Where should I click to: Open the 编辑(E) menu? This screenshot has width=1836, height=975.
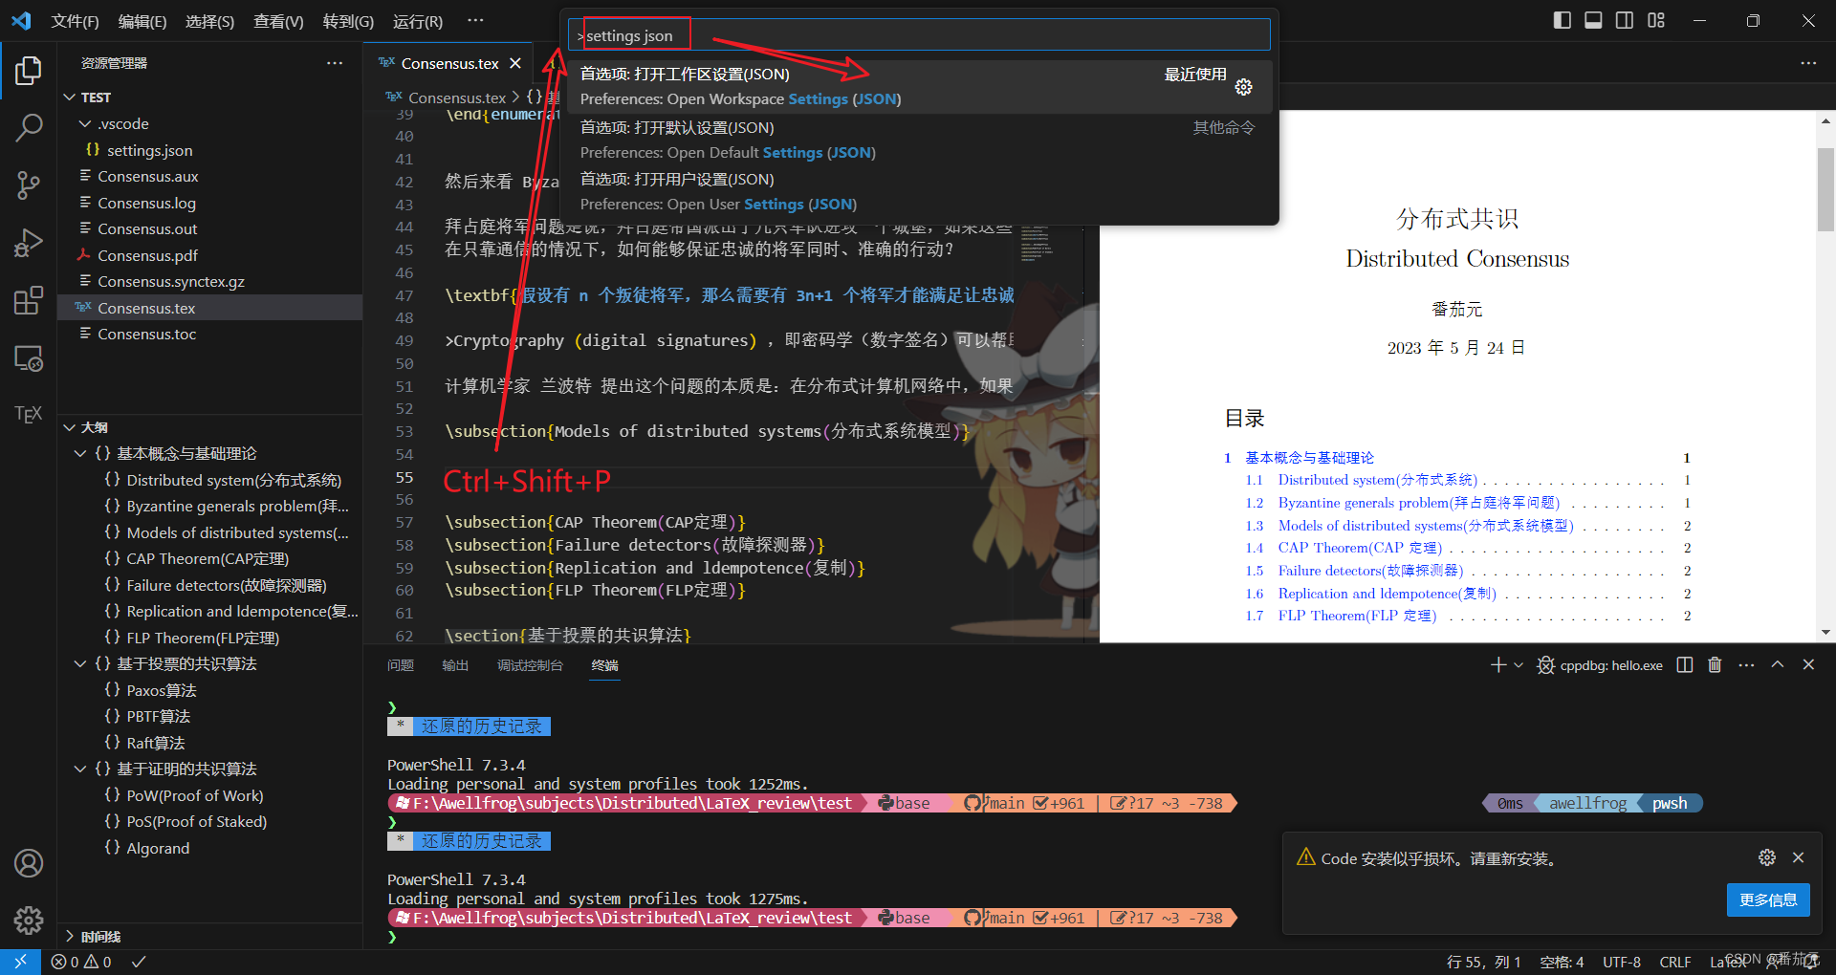[x=142, y=21]
